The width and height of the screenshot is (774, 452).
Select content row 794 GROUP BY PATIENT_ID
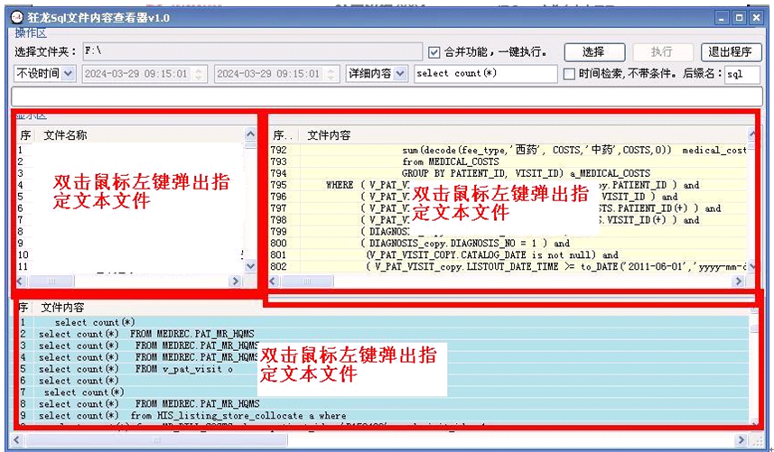pos(508,173)
